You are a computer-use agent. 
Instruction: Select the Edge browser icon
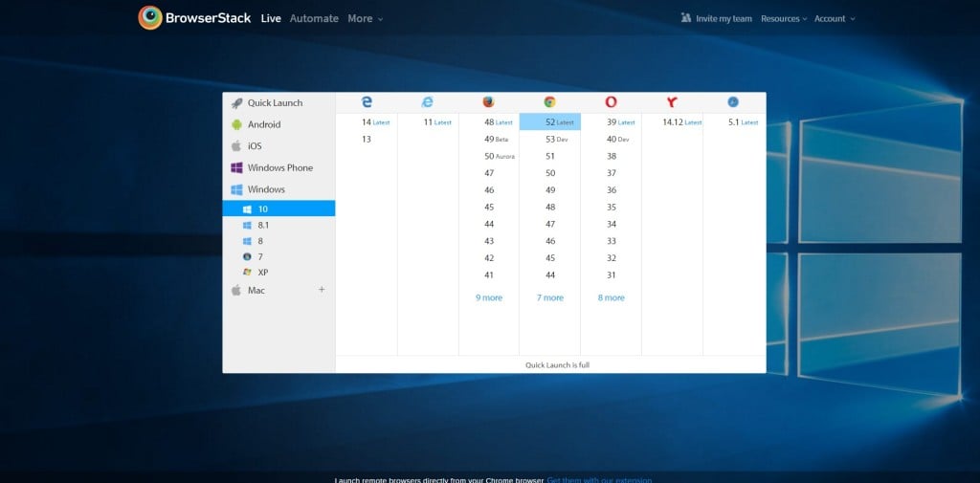pos(367,102)
